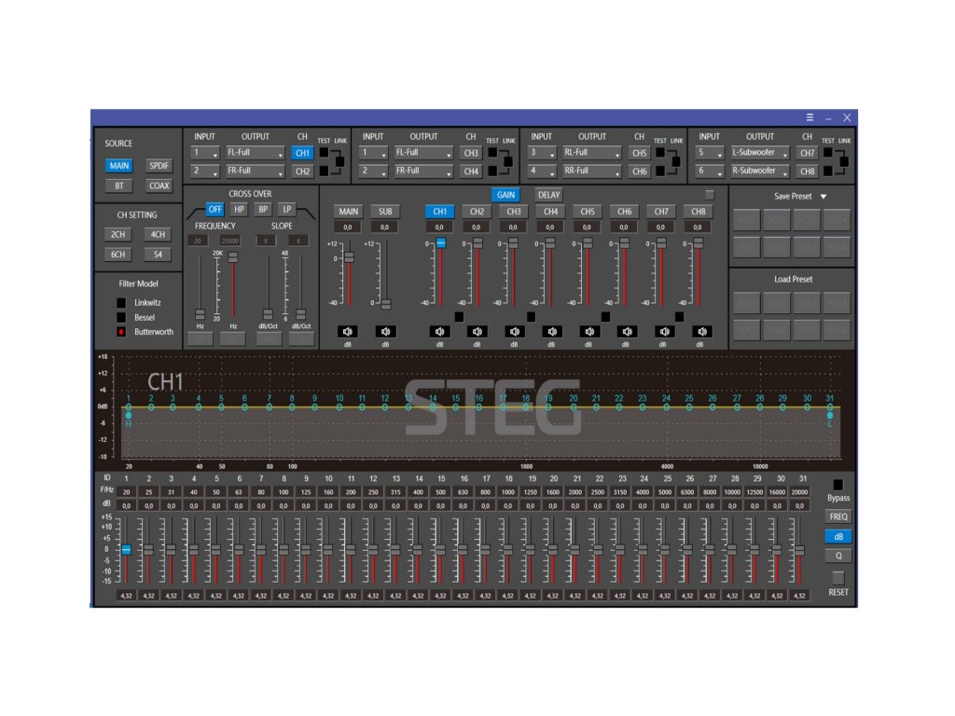Image resolution: width=955 pixels, height=716 pixels.
Task: Open CH1 output dropdown FL-Full
Action: coord(256,153)
